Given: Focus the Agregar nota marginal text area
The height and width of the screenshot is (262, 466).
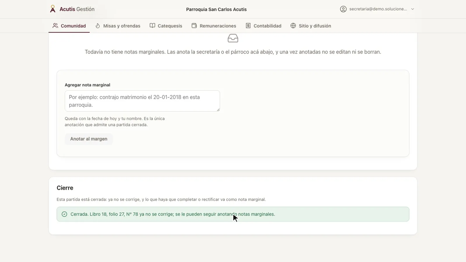Looking at the screenshot, I should 142,101.
